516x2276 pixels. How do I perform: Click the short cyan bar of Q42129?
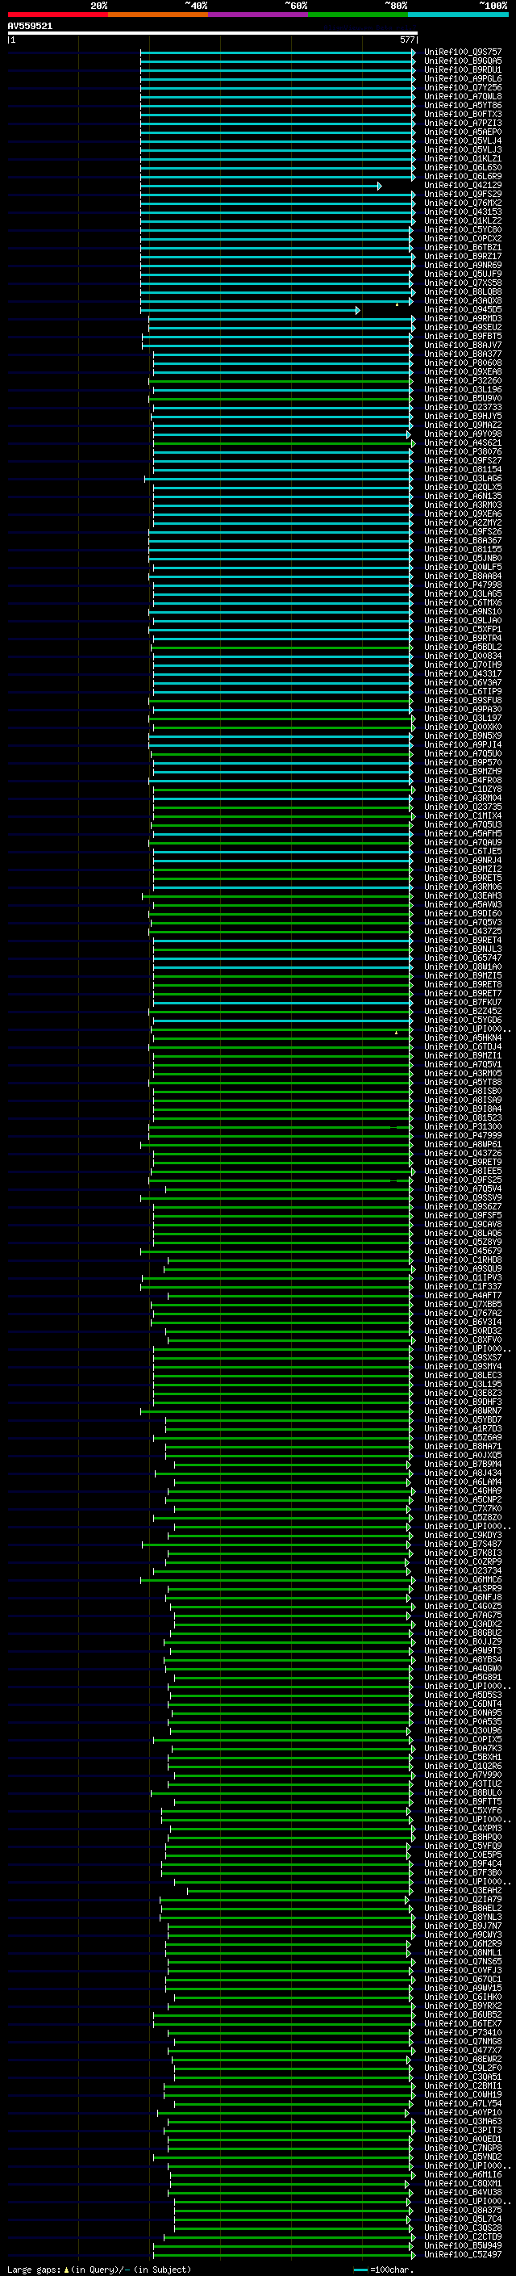point(260,186)
